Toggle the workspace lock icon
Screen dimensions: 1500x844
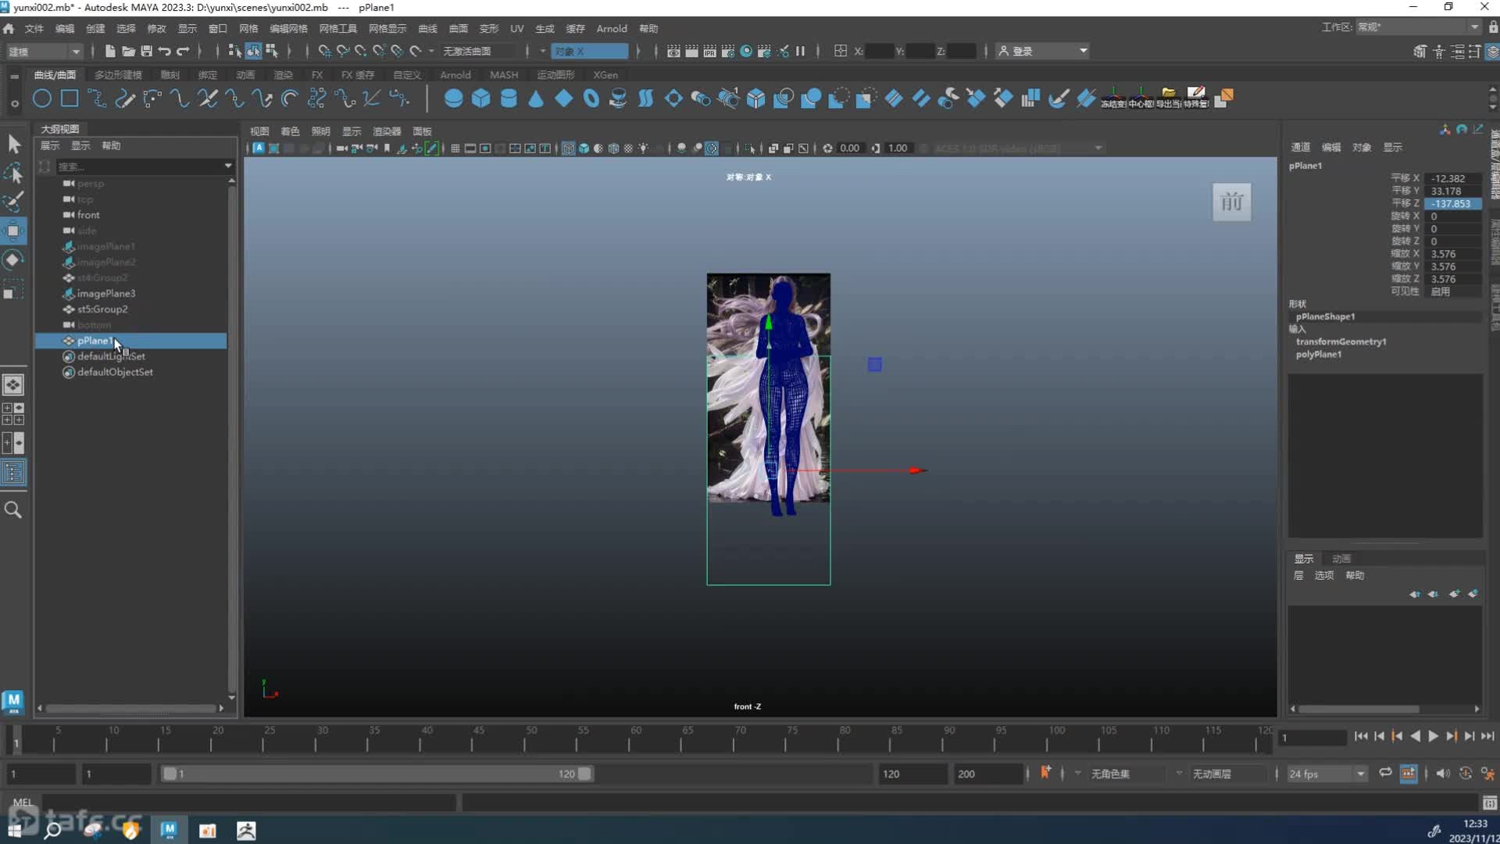pyautogui.click(x=1493, y=27)
